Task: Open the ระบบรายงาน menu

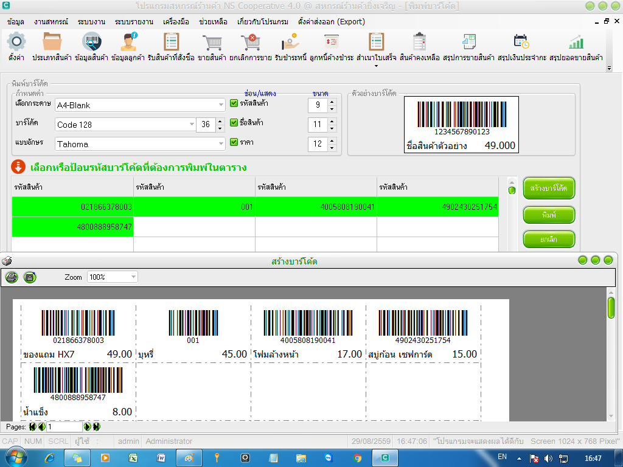Action: 134,22
